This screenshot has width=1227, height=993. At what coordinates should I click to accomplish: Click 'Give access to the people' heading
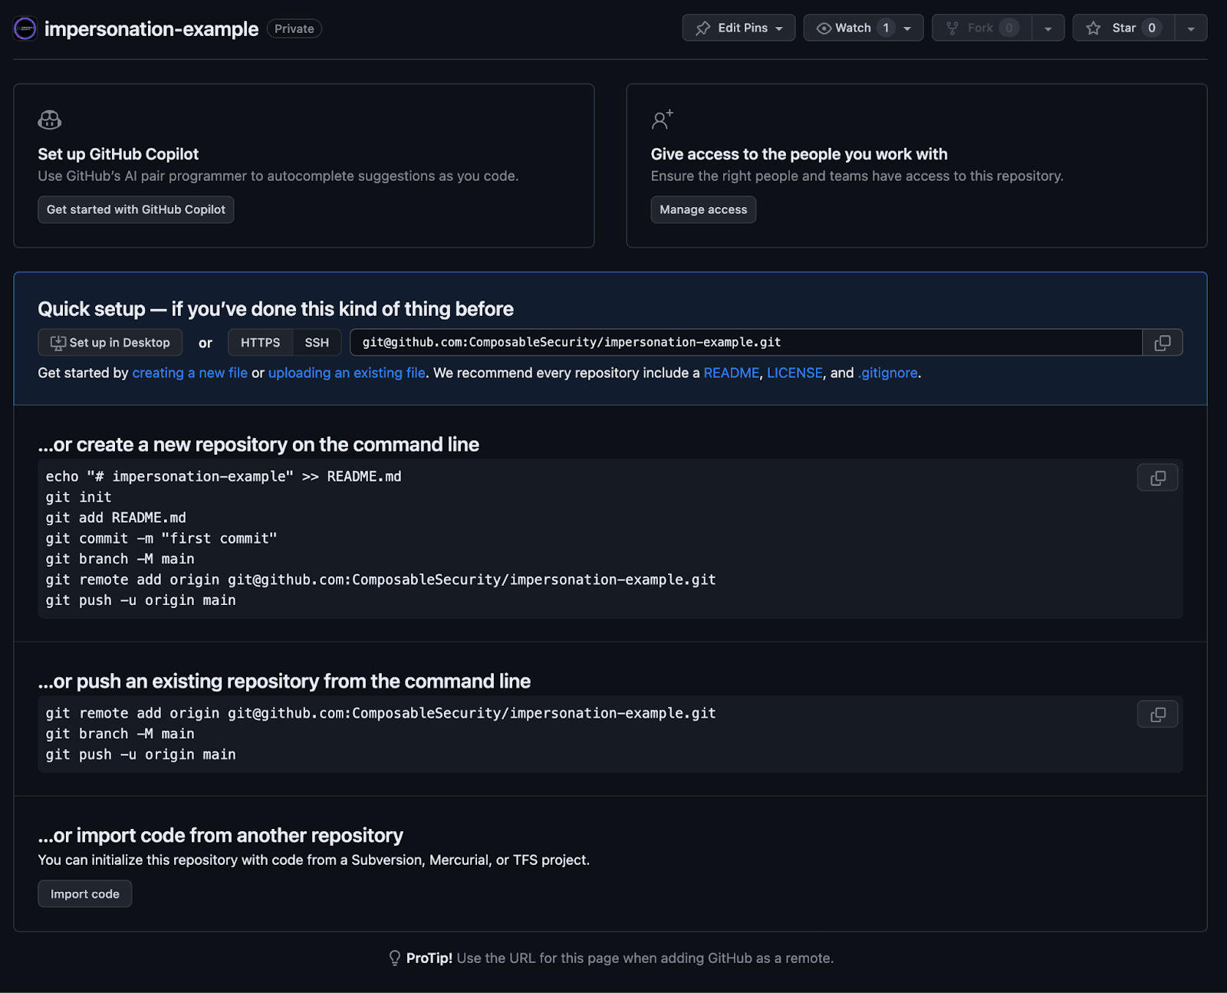pyautogui.click(x=799, y=154)
